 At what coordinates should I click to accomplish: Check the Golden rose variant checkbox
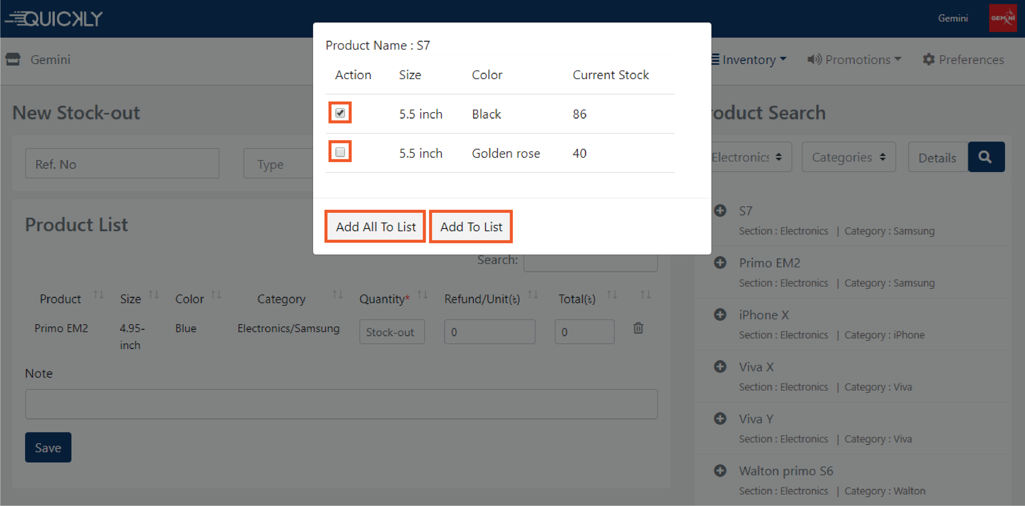[340, 152]
